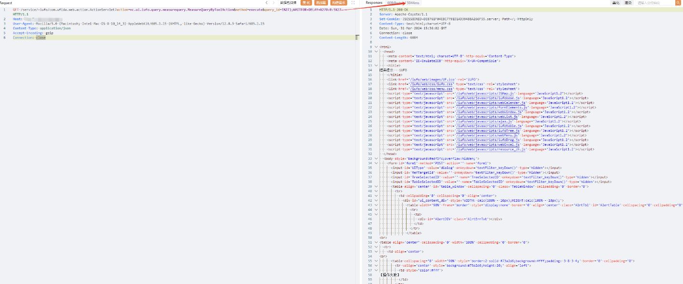
Task: Click the orange search icon for response
Action: click(678, 3)
